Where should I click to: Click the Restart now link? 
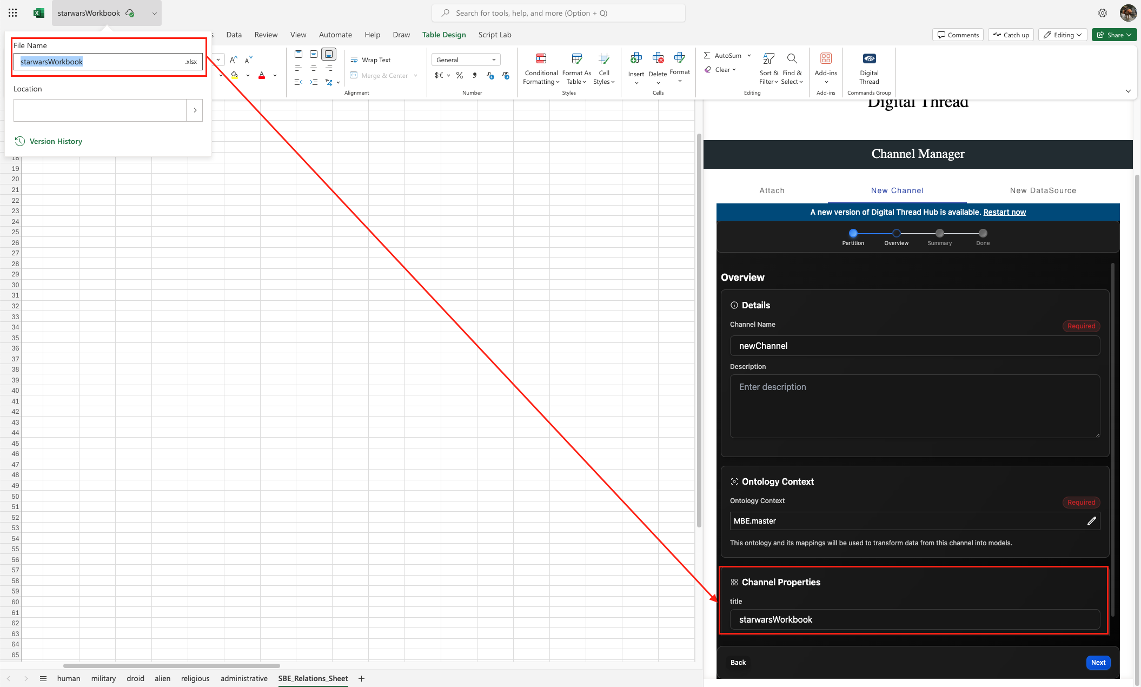[1004, 212]
